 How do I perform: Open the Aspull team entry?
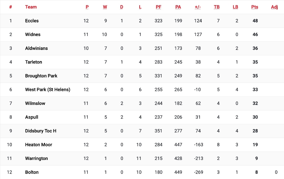(x=32, y=117)
